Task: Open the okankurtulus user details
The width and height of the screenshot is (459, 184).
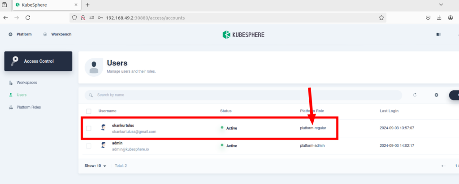Action: [x=123, y=125]
